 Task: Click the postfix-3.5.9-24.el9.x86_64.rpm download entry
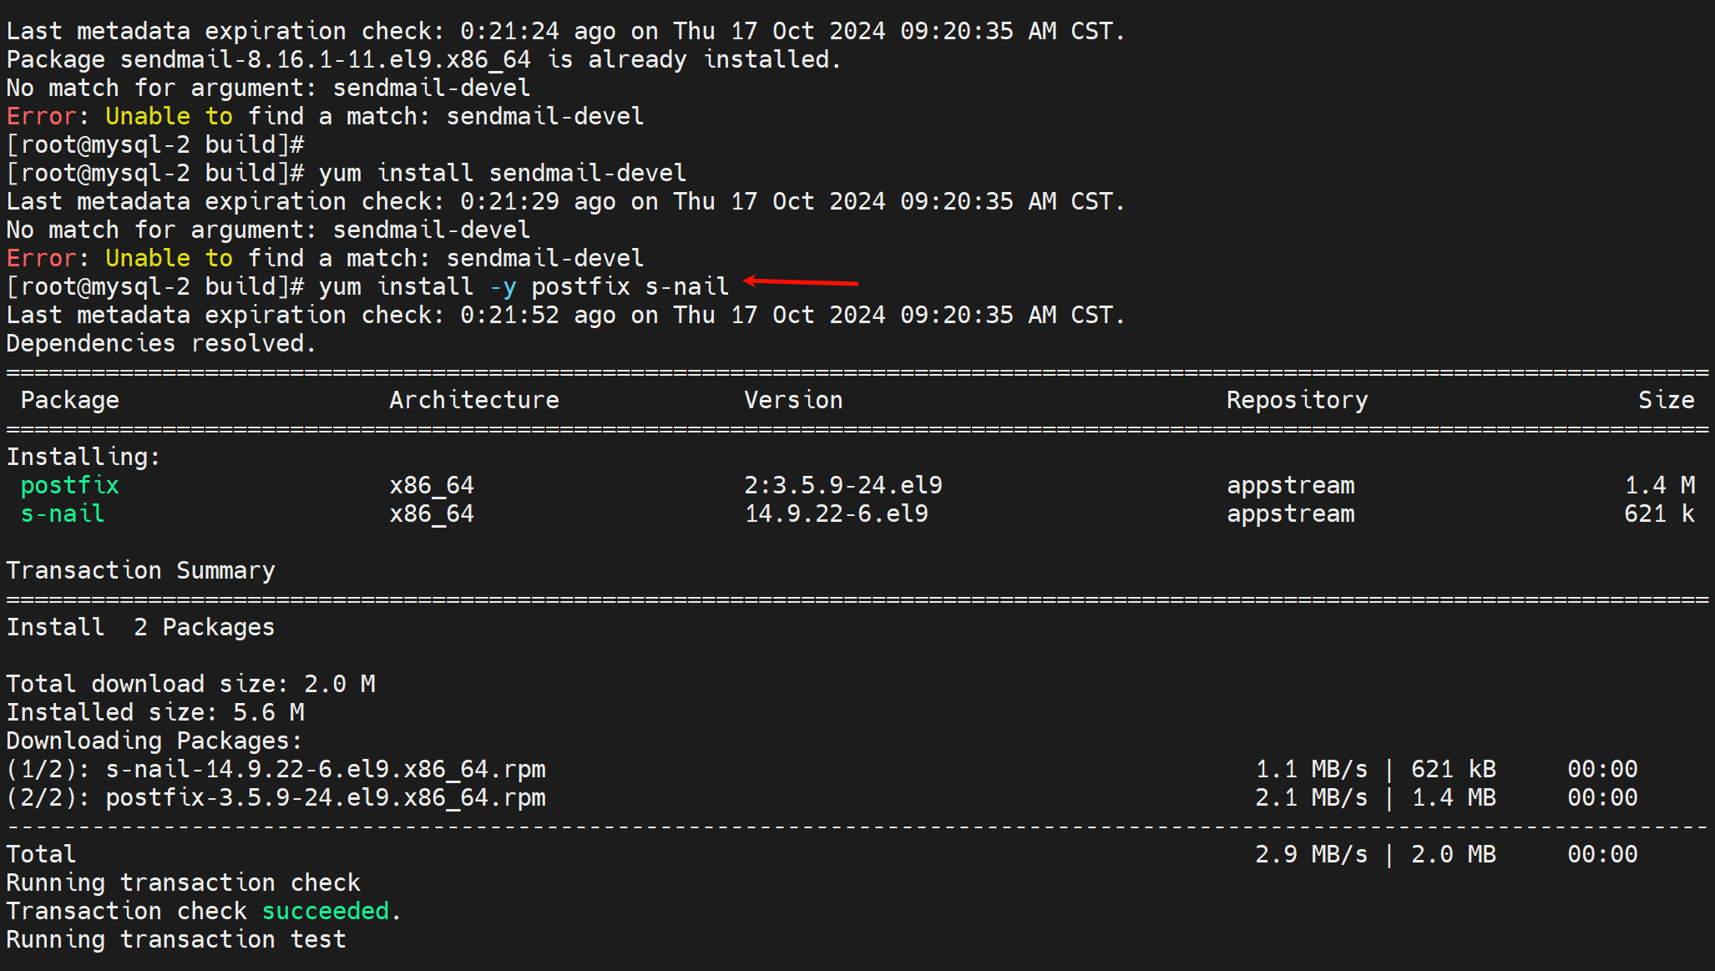click(x=325, y=797)
